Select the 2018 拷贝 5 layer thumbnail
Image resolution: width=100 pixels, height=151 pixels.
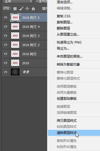15,17
